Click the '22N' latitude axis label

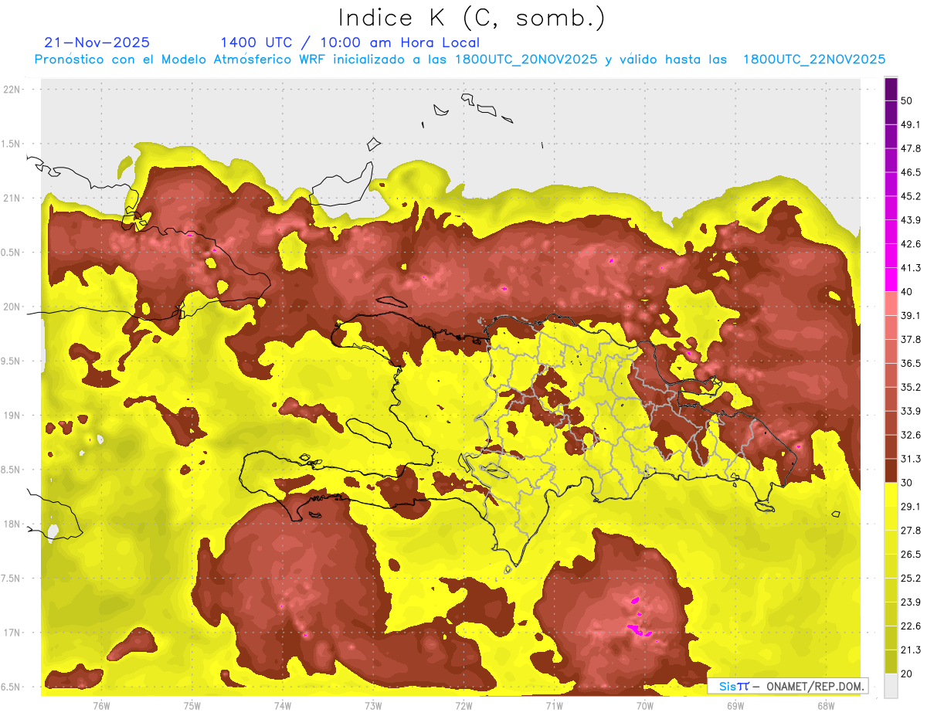tap(13, 89)
